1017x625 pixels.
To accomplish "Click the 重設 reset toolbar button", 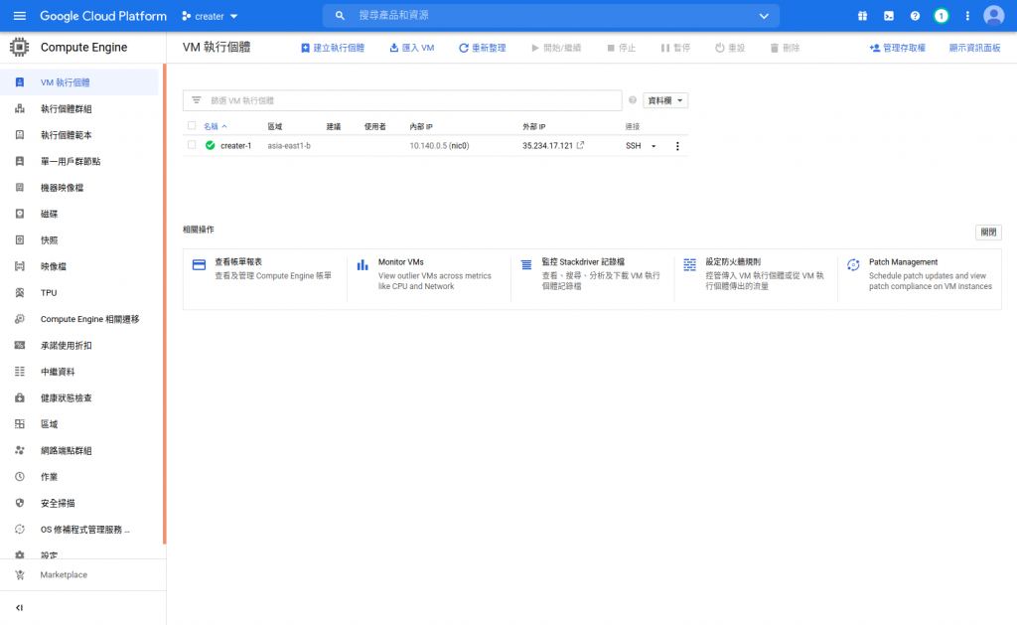I will [x=730, y=48].
